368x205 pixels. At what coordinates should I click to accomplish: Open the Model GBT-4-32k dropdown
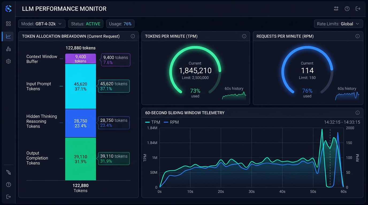pyautogui.click(x=42, y=24)
